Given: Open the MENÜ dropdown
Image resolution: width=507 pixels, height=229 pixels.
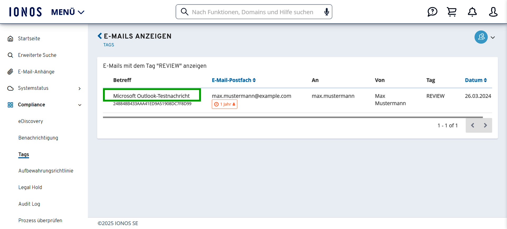Looking at the screenshot, I should [x=68, y=12].
